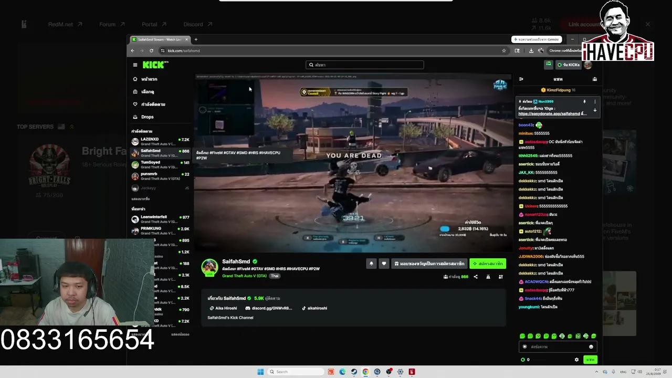Expand the pinned chat message
The height and width of the screenshot is (378, 672).
tap(595, 110)
